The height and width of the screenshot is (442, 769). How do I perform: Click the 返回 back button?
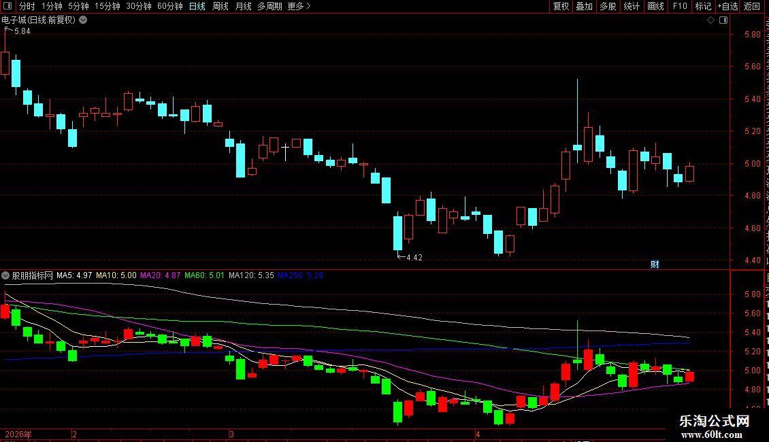pyautogui.click(x=751, y=6)
